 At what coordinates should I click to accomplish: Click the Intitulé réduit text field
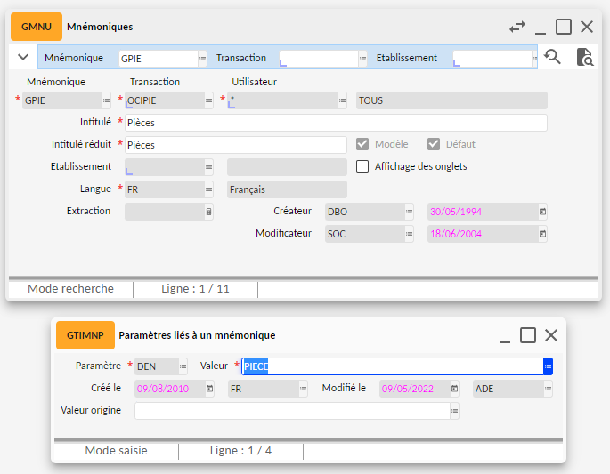235,144
